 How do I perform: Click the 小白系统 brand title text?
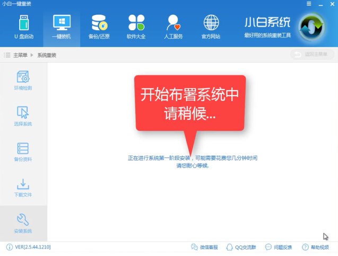tap(267, 22)
